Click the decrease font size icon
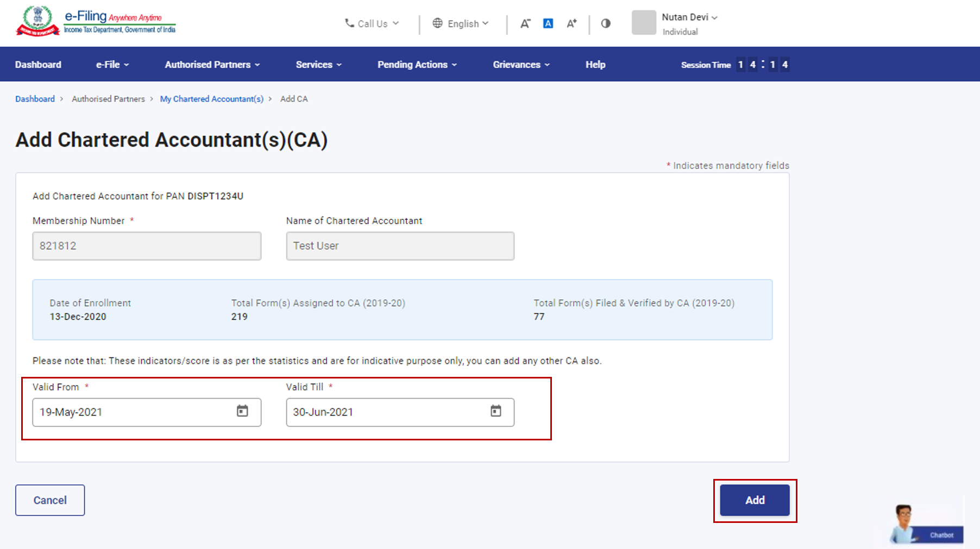 click(525, 23)
